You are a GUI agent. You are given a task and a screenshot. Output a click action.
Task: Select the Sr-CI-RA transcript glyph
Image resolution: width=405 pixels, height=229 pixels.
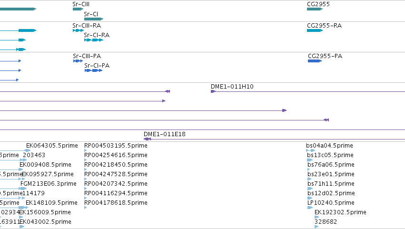tap(94, 40)
